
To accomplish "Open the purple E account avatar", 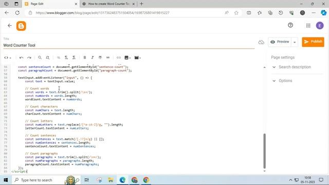I will 320,26.
